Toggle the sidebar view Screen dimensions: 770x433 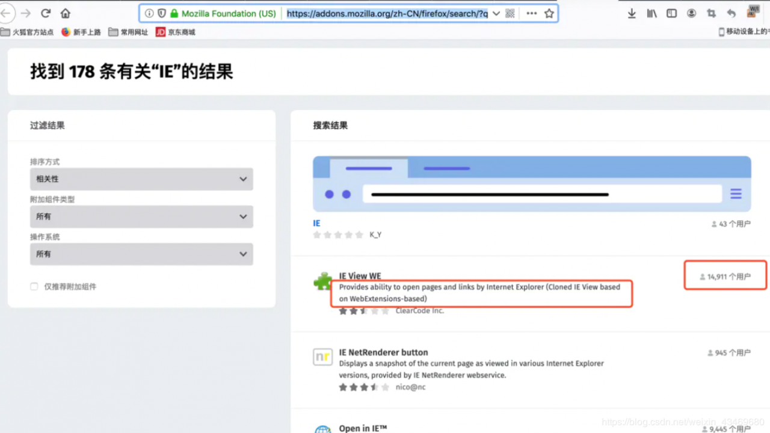click(x=671, y=13)
